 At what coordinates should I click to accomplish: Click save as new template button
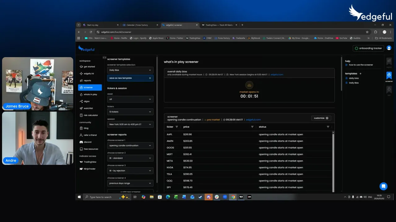tap(130, 78)
